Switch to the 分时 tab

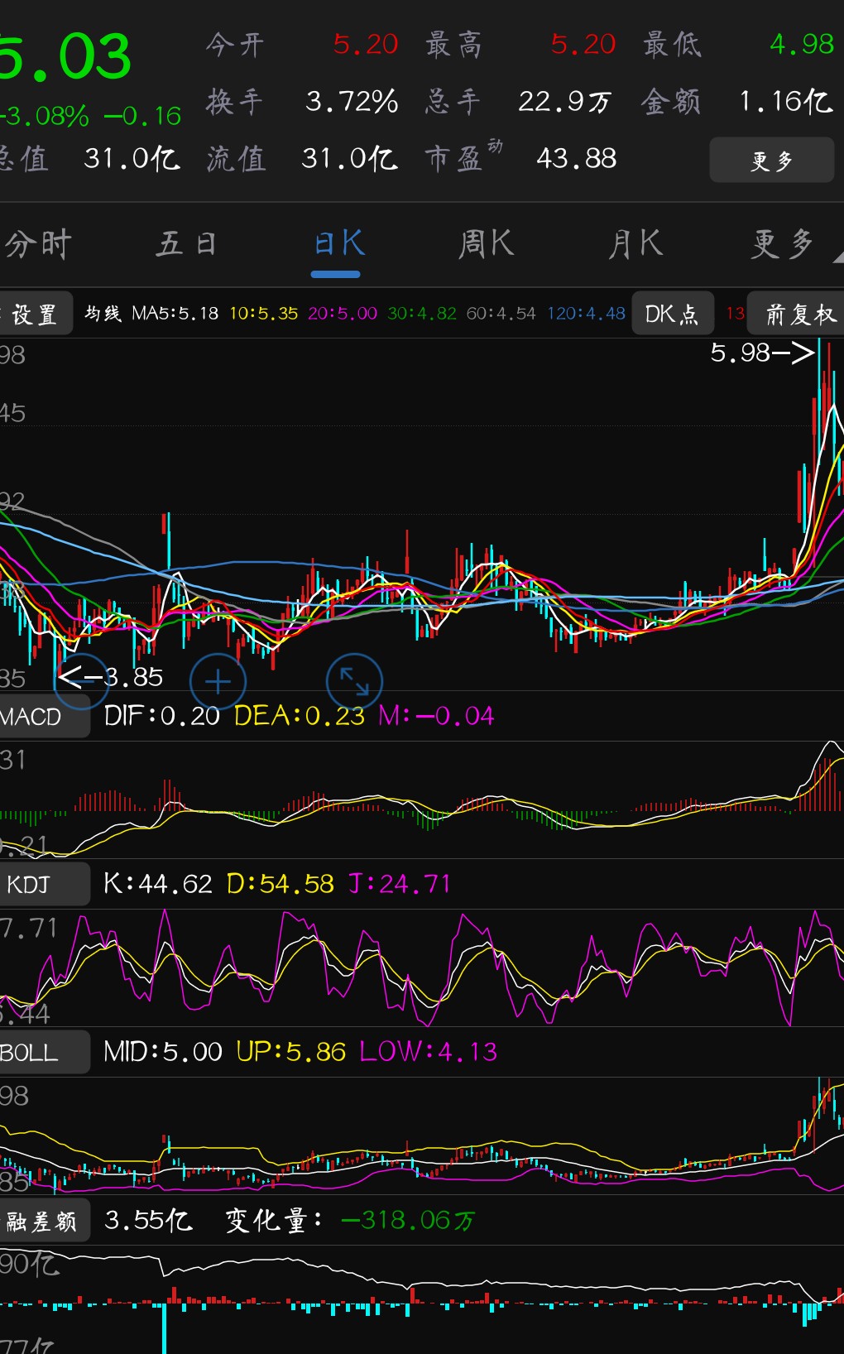tap(38, 244)
